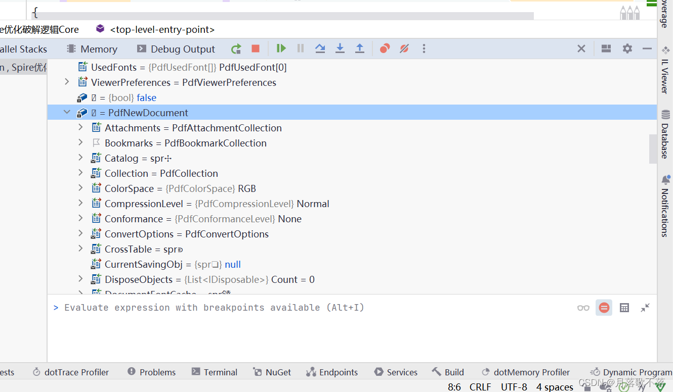Expand the DisposeObjects list
673x392 pixels.
coord(80,279)
